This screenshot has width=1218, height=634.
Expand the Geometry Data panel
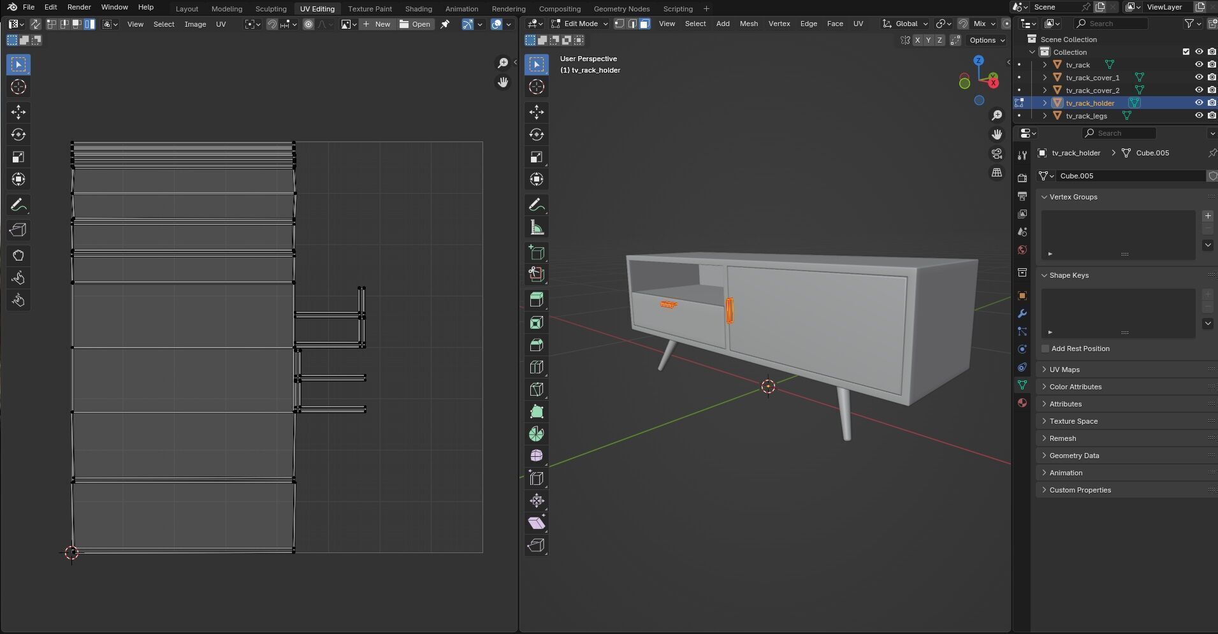pos(1074,456)
